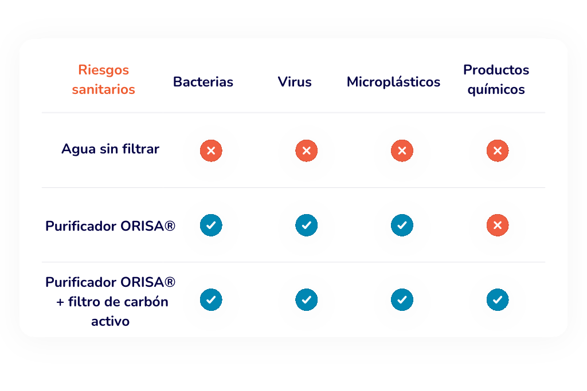
Task: Click the Productos químicos column header
Action: tap(496, 80)
